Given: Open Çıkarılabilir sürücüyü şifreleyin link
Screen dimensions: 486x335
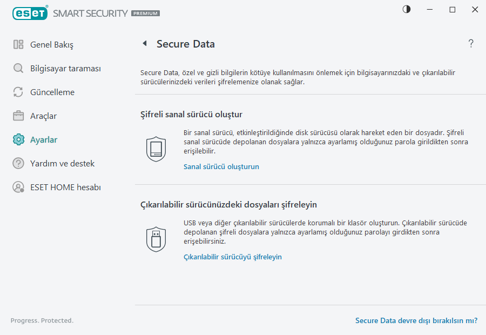Looking at the screenshot, I should coord(232,257).
